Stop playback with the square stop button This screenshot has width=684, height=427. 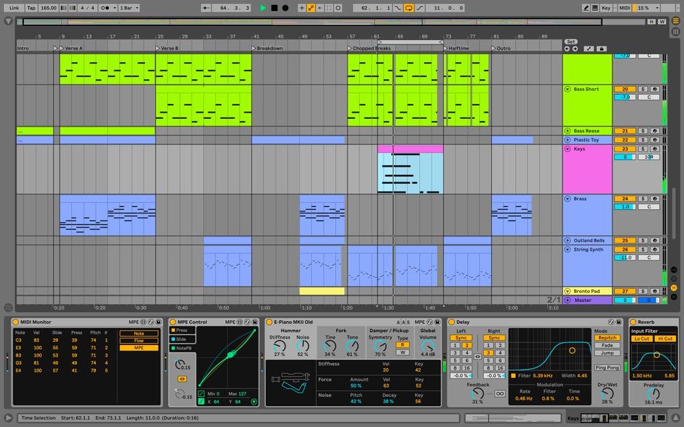(274, 8)
